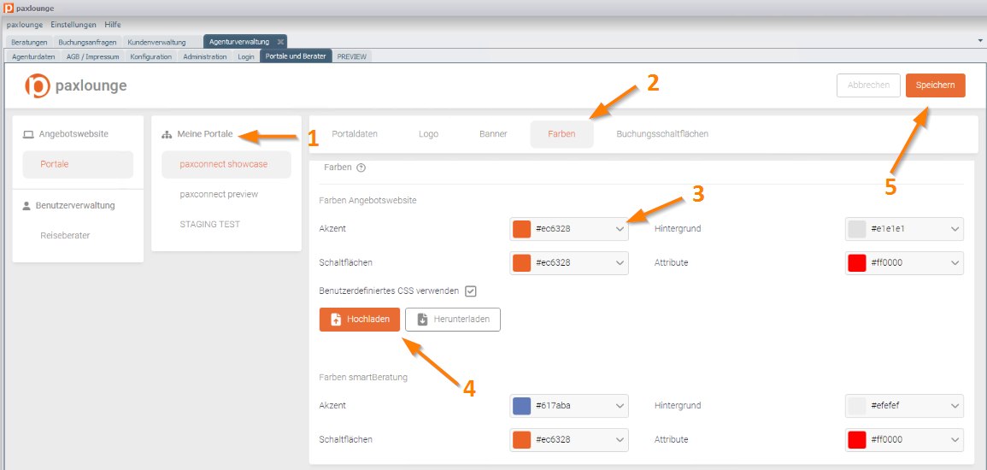Viewport: 987px width, 470px height.
Task: Close the Agenturverwaltung tab with its X icon
Action: click(x=281, y=42)
